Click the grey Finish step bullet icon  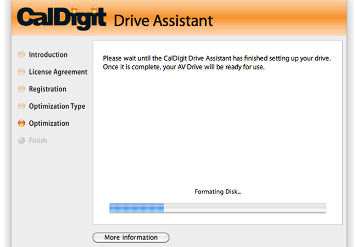pyautogui.click(x=21, y=141)
